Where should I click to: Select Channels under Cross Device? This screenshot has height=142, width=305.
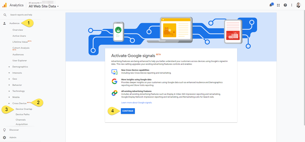pyautogui.click(x=21, y=120)
